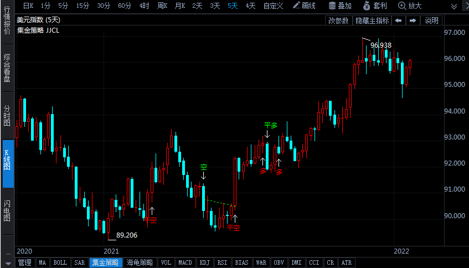Select the CCI indicator tab
The width and height of the screenshot is (469, 268).
pos(314,262)
